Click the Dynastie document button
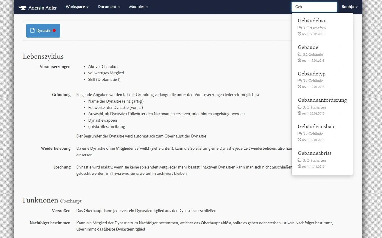This screenshot has height=238, width=382. [x=43, y=31]
